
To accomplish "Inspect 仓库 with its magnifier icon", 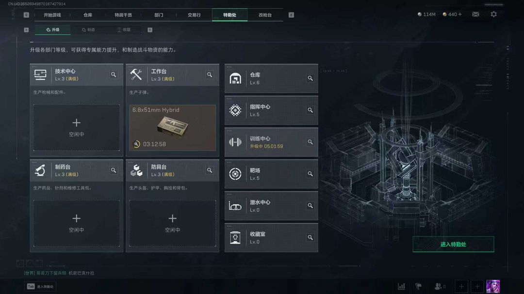I will 310,78.
